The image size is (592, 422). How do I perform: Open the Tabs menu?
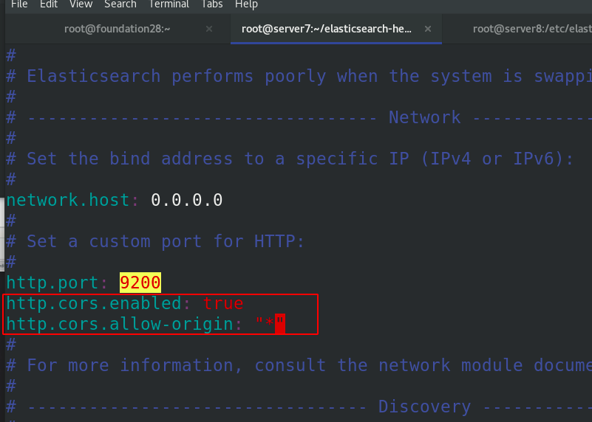coord(212,4)
